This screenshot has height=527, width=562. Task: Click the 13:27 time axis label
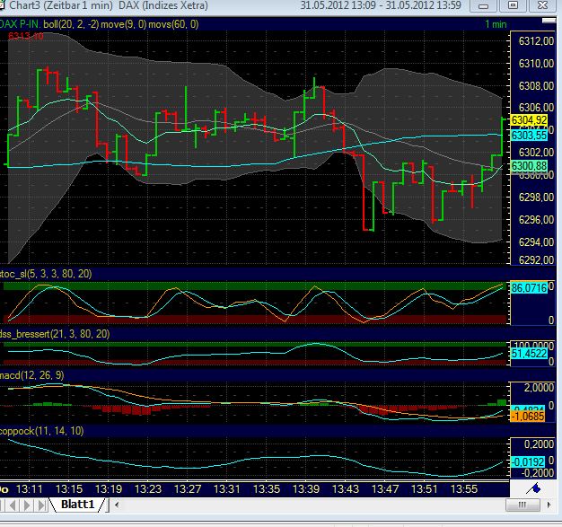[x=188, y=489]
